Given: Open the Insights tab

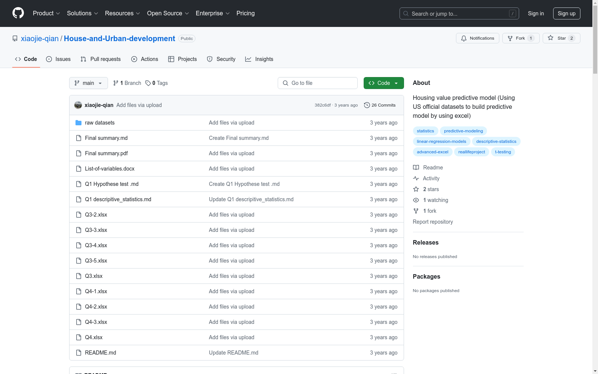Looking at the screenshot, I should click(x=259, y=59).
